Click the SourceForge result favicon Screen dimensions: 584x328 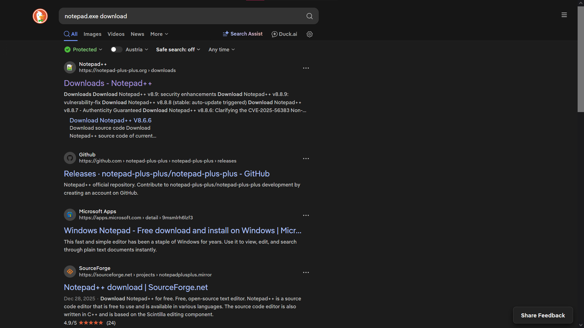click(x=70, y=272)
